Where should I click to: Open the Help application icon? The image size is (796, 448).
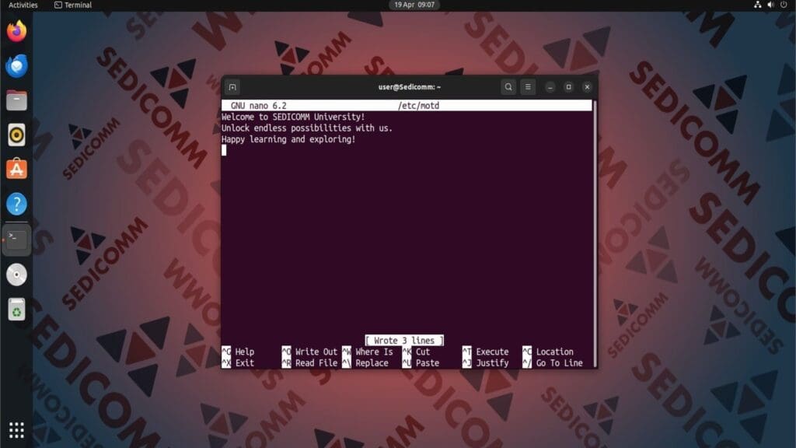pyautogui.click(x=16, y=204)
